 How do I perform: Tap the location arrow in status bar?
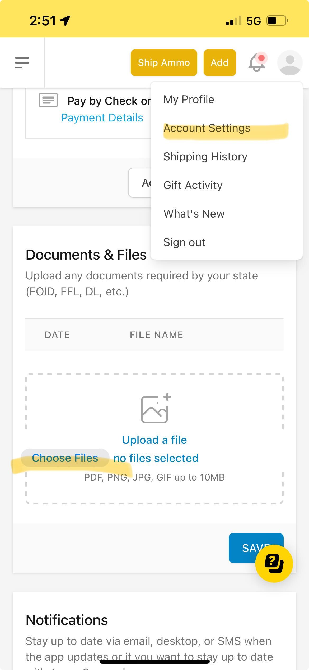pos(65,21)
